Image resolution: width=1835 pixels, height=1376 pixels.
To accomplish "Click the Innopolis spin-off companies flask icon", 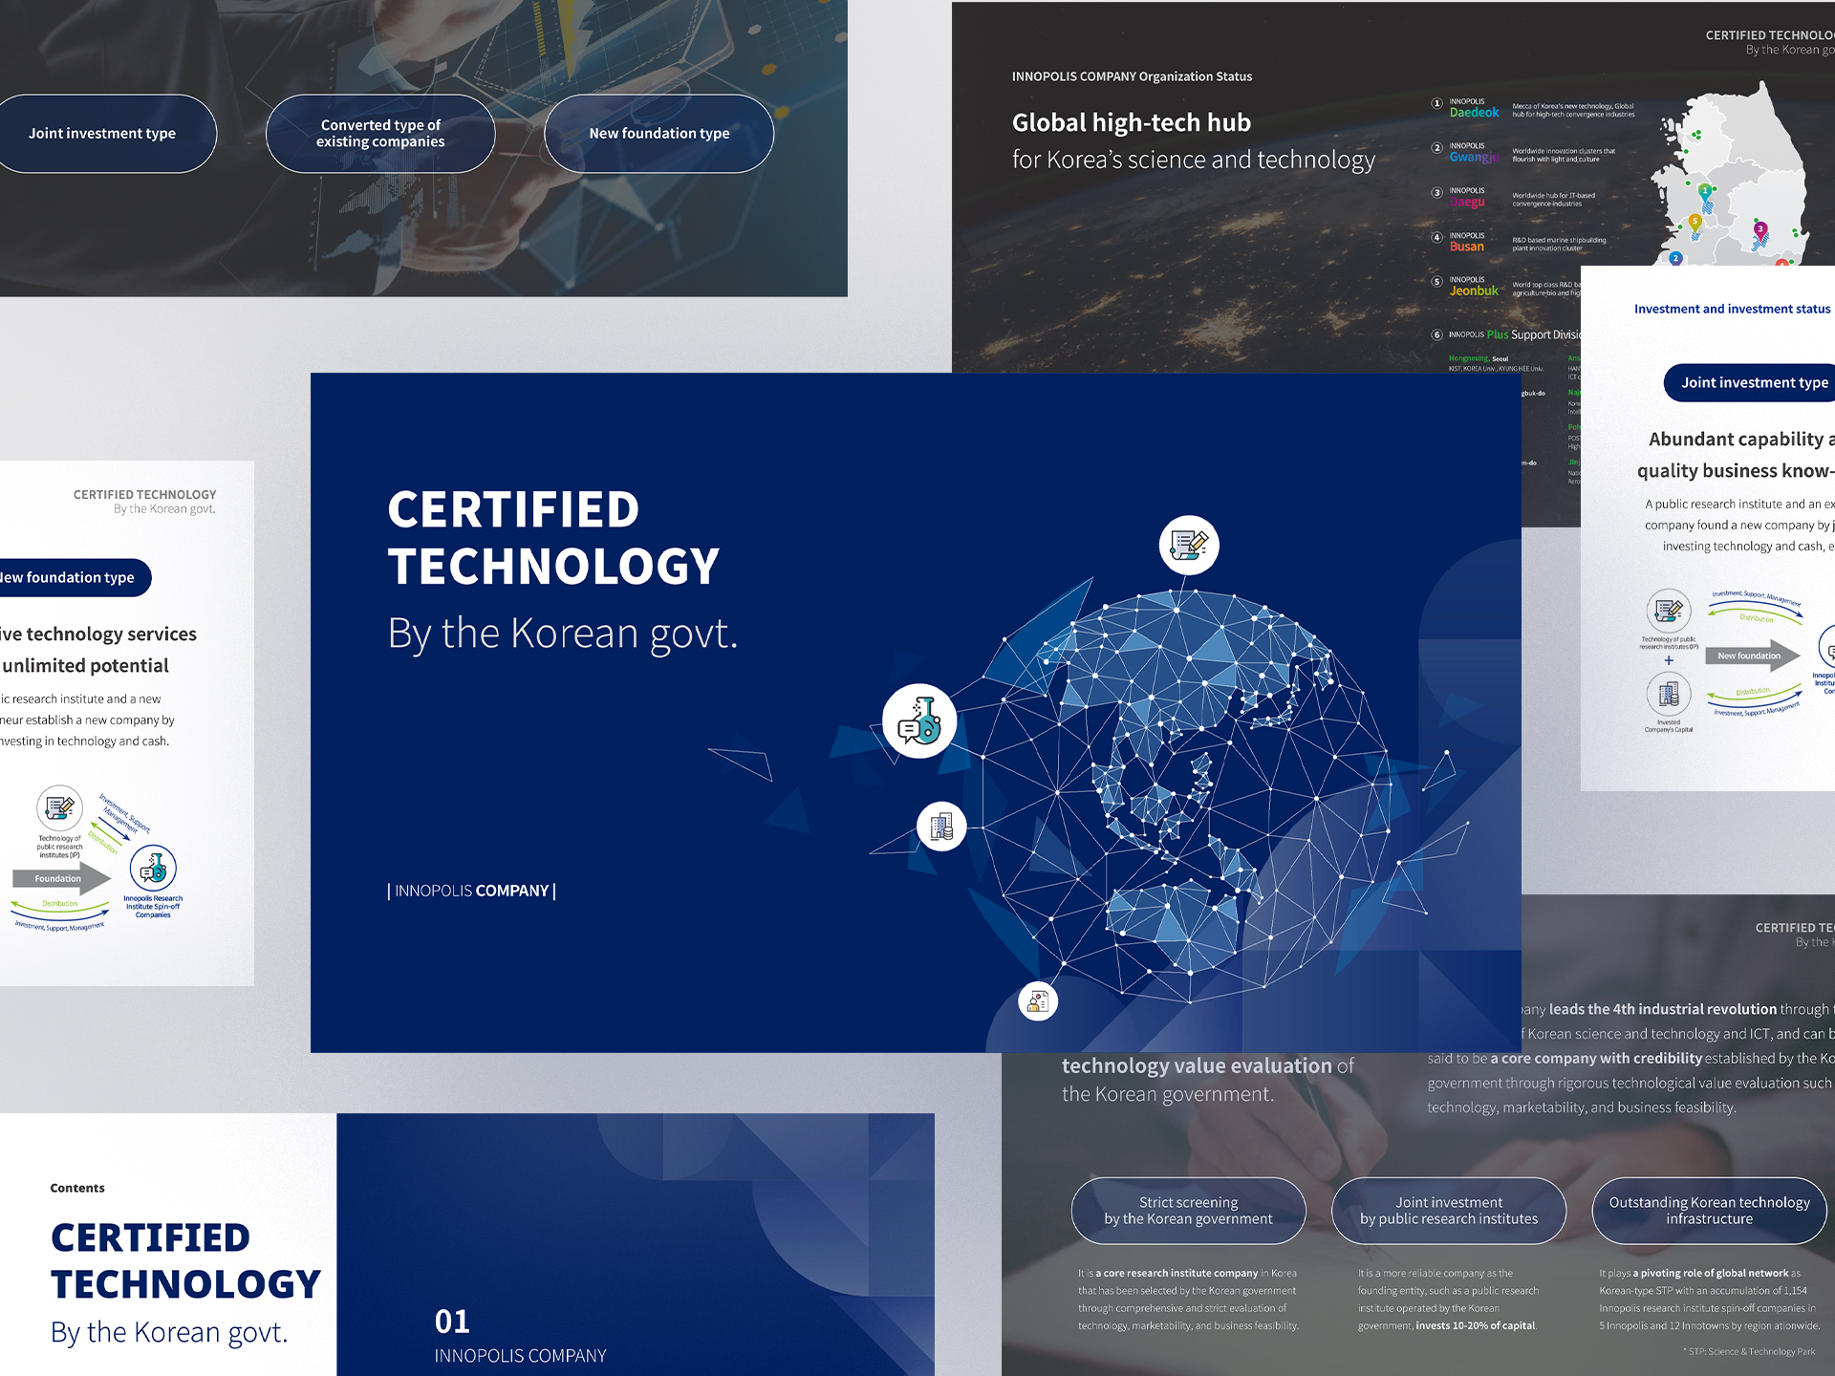I will pyautogui.click(x=153, y=869).
